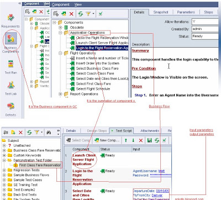Expand the Report Operations folder
The width and height of the screenshot is (221, 200).
point(60,94)
